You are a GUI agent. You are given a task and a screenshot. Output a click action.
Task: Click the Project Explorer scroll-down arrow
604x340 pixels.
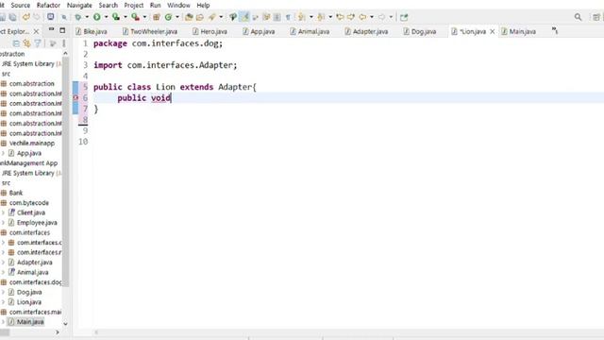pyautogui.click(x=65, y=324)
